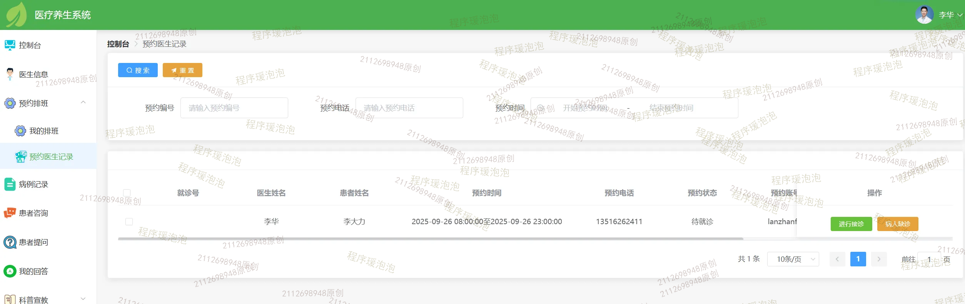Click the green 进行接诊 button
Image resolution: width=965 pixels, height=304 pixels.
(851, 224)
